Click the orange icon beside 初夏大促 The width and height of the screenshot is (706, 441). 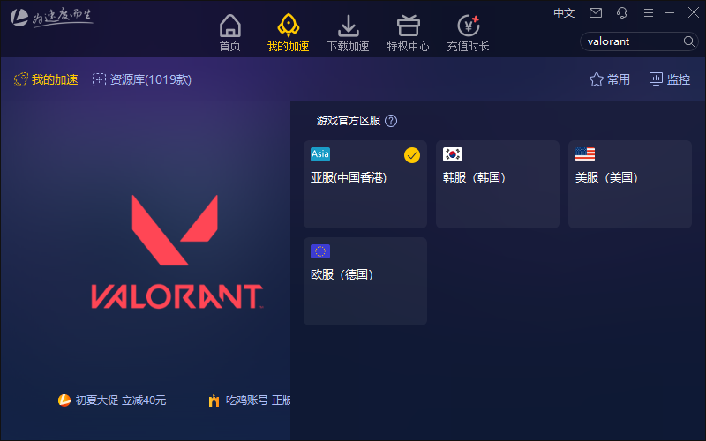(64, 400)
